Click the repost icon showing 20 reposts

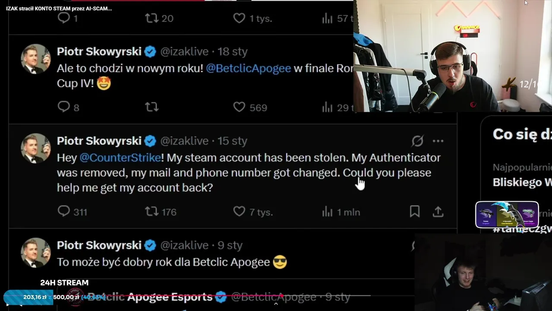[152, 18]
